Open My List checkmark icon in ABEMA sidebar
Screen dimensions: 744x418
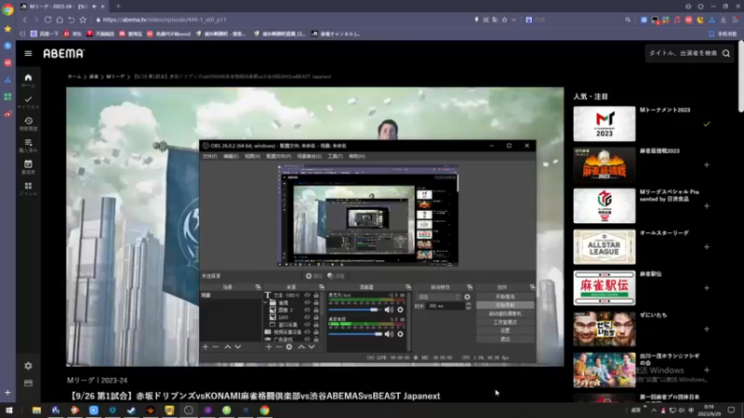(28, 99)
